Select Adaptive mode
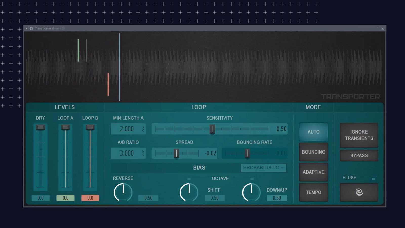 313,172
